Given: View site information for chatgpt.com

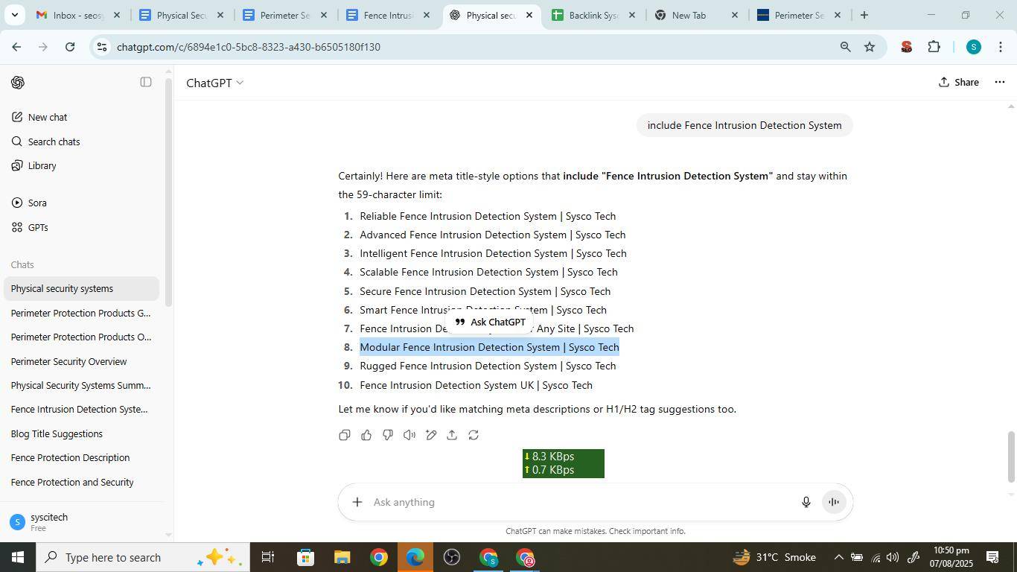Looking at the screenshot, I should pos(102,47).
